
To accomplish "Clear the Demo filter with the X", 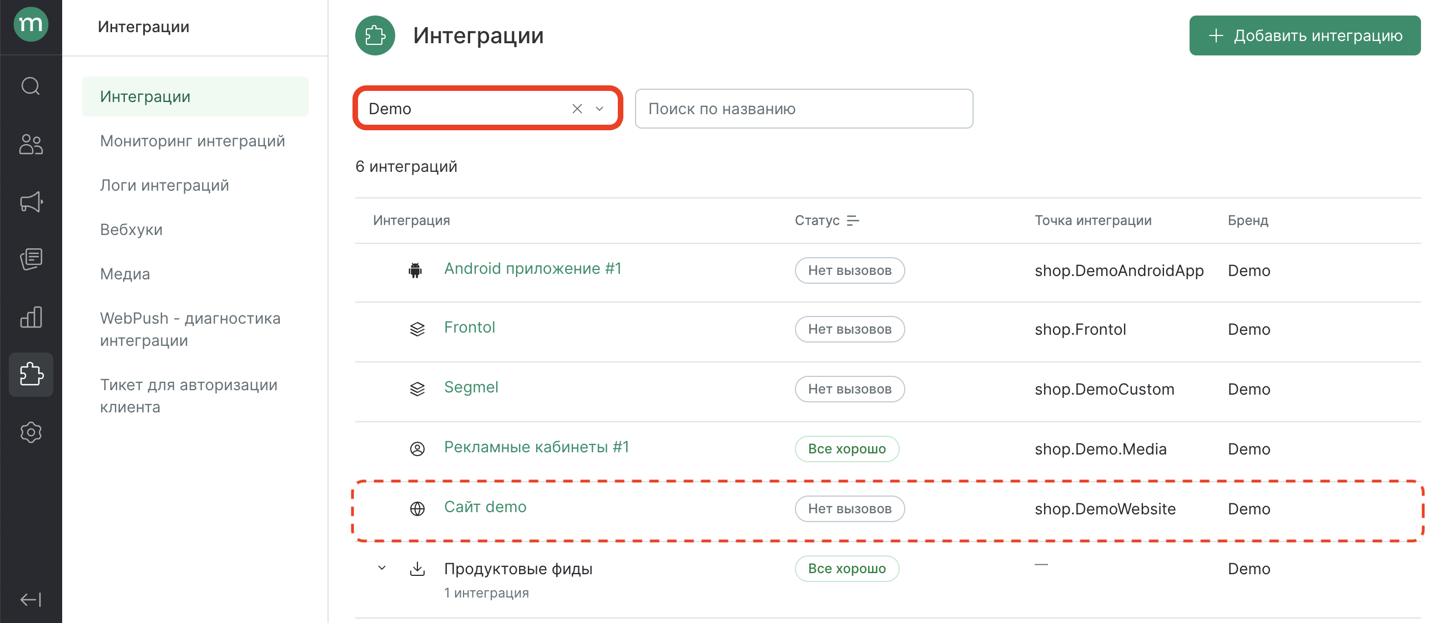I will (577, 109).
